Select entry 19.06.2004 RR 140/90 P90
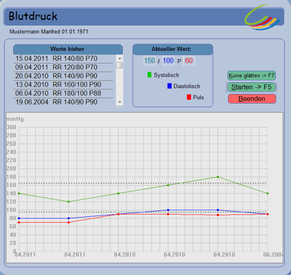Image resolution: width=291 pixels, height=275 pixels. 63,102
